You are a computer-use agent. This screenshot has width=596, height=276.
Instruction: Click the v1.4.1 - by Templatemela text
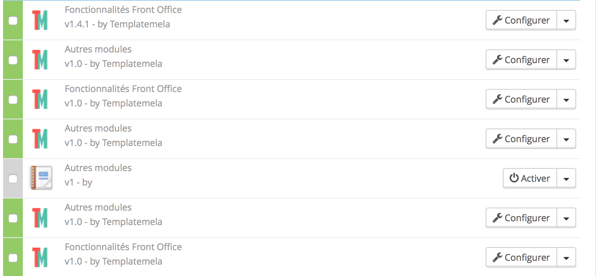117,24
